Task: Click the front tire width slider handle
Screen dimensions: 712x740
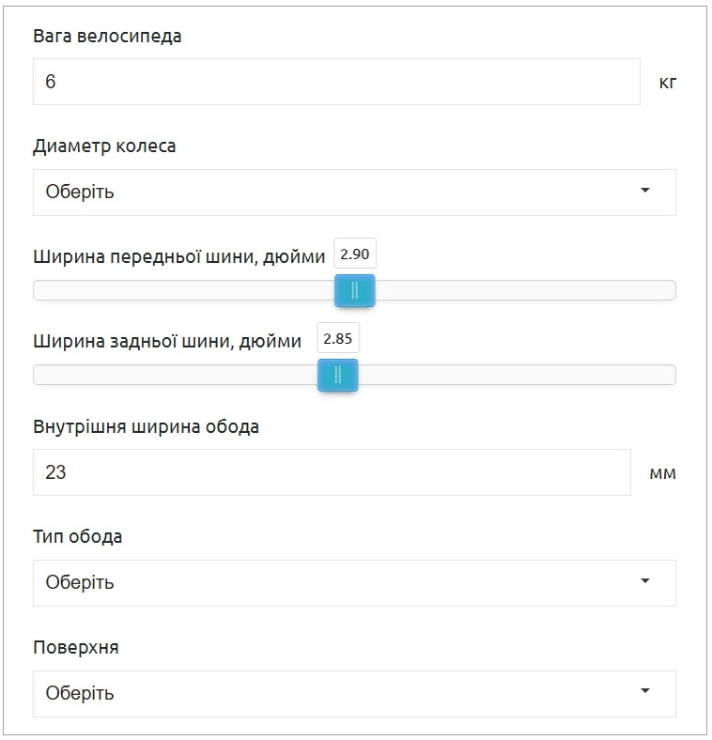Action: [x=354, y=291]
